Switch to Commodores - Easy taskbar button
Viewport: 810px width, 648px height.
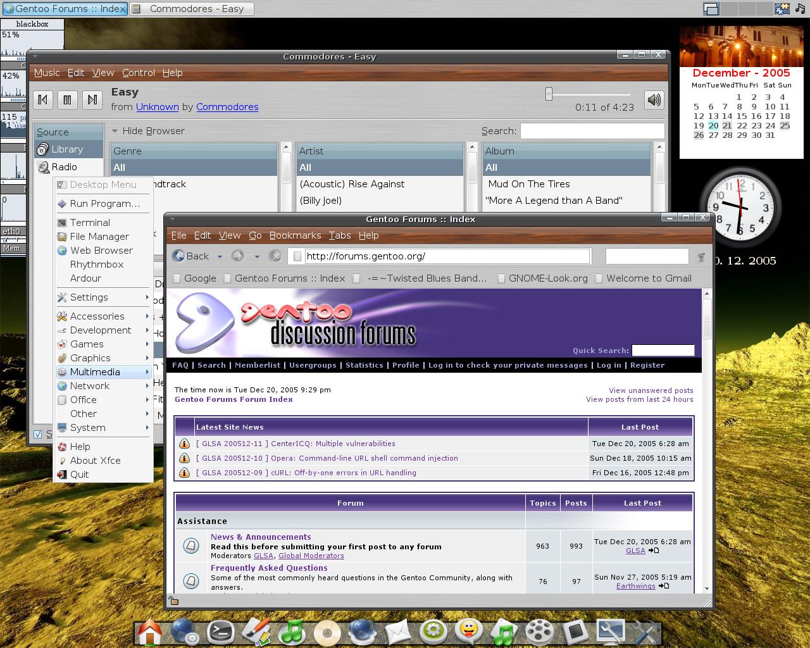[x=192, y=9]
